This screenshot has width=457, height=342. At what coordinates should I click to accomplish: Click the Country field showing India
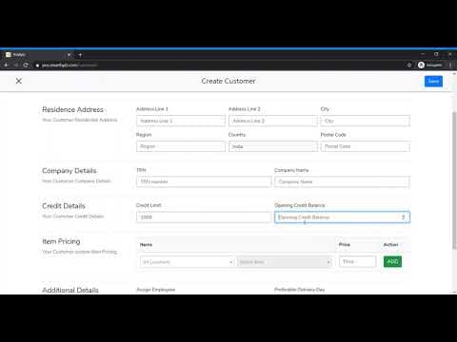273,146
